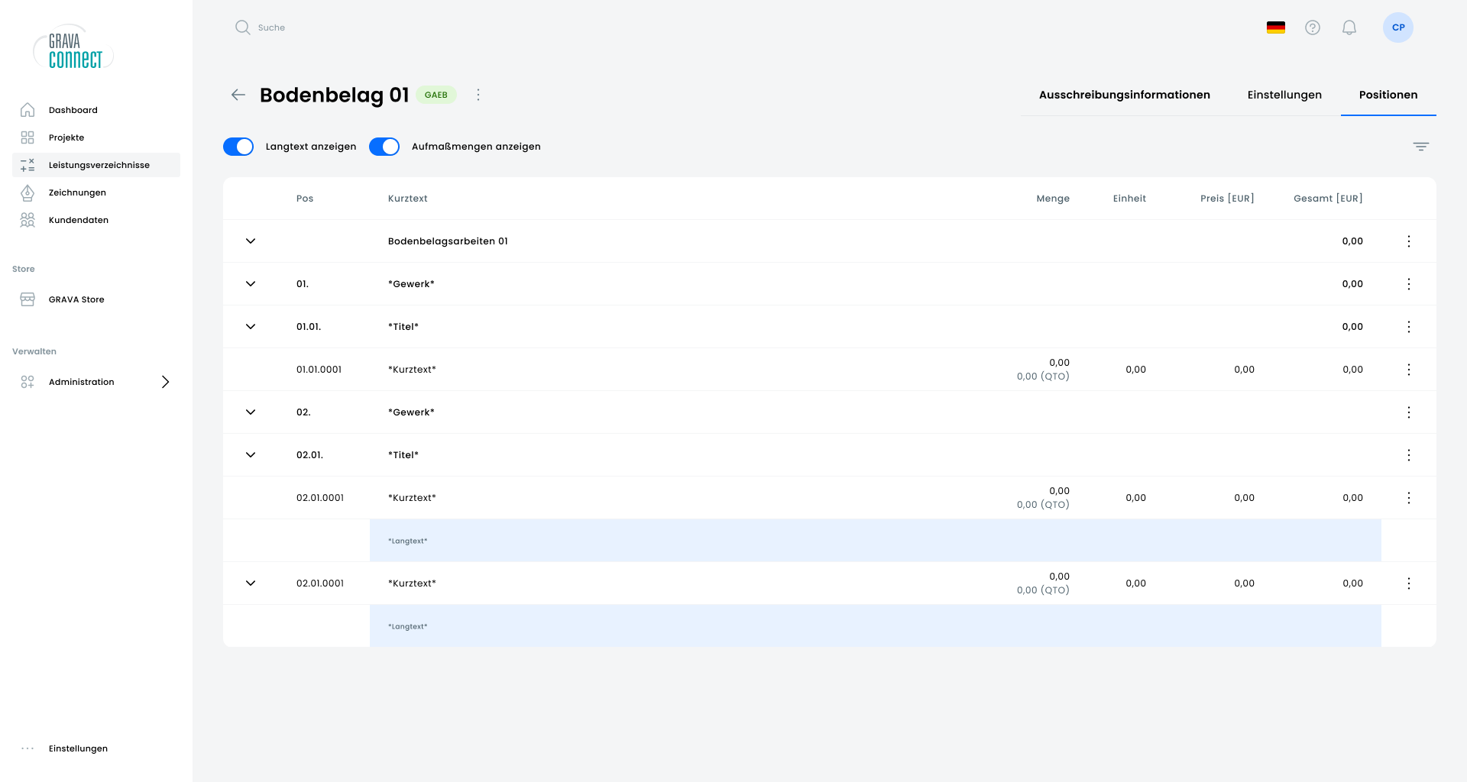Disable the Langtext anzeigen toggle
Viewport: 1467px width, 782px height.
point(238,147)
